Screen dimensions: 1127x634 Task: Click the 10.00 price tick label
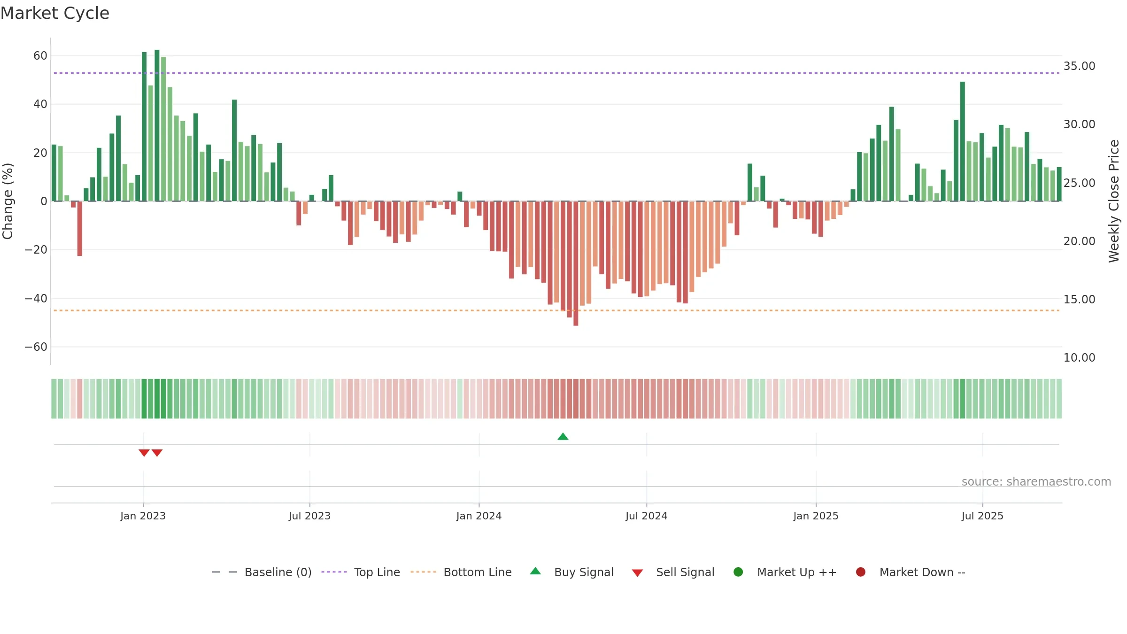[x=1079, y=358]
